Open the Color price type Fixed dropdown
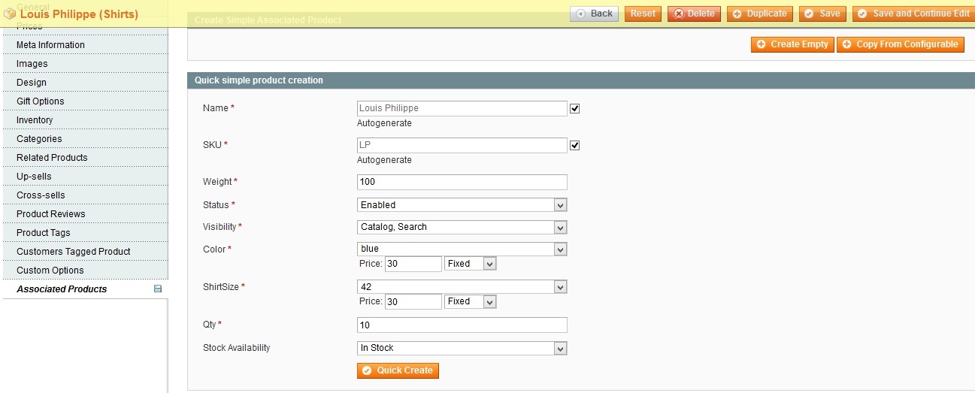 [x=471, y=264]
